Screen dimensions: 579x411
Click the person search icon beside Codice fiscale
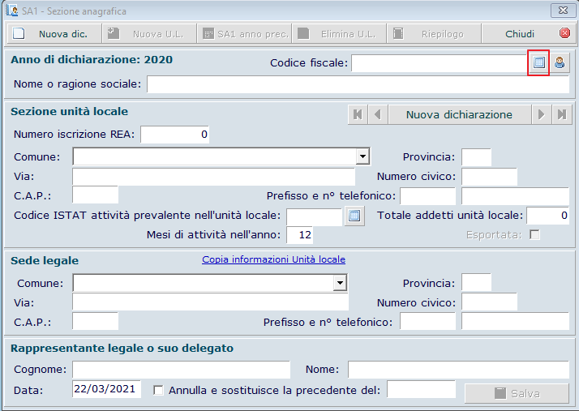(x=560, y=62)
